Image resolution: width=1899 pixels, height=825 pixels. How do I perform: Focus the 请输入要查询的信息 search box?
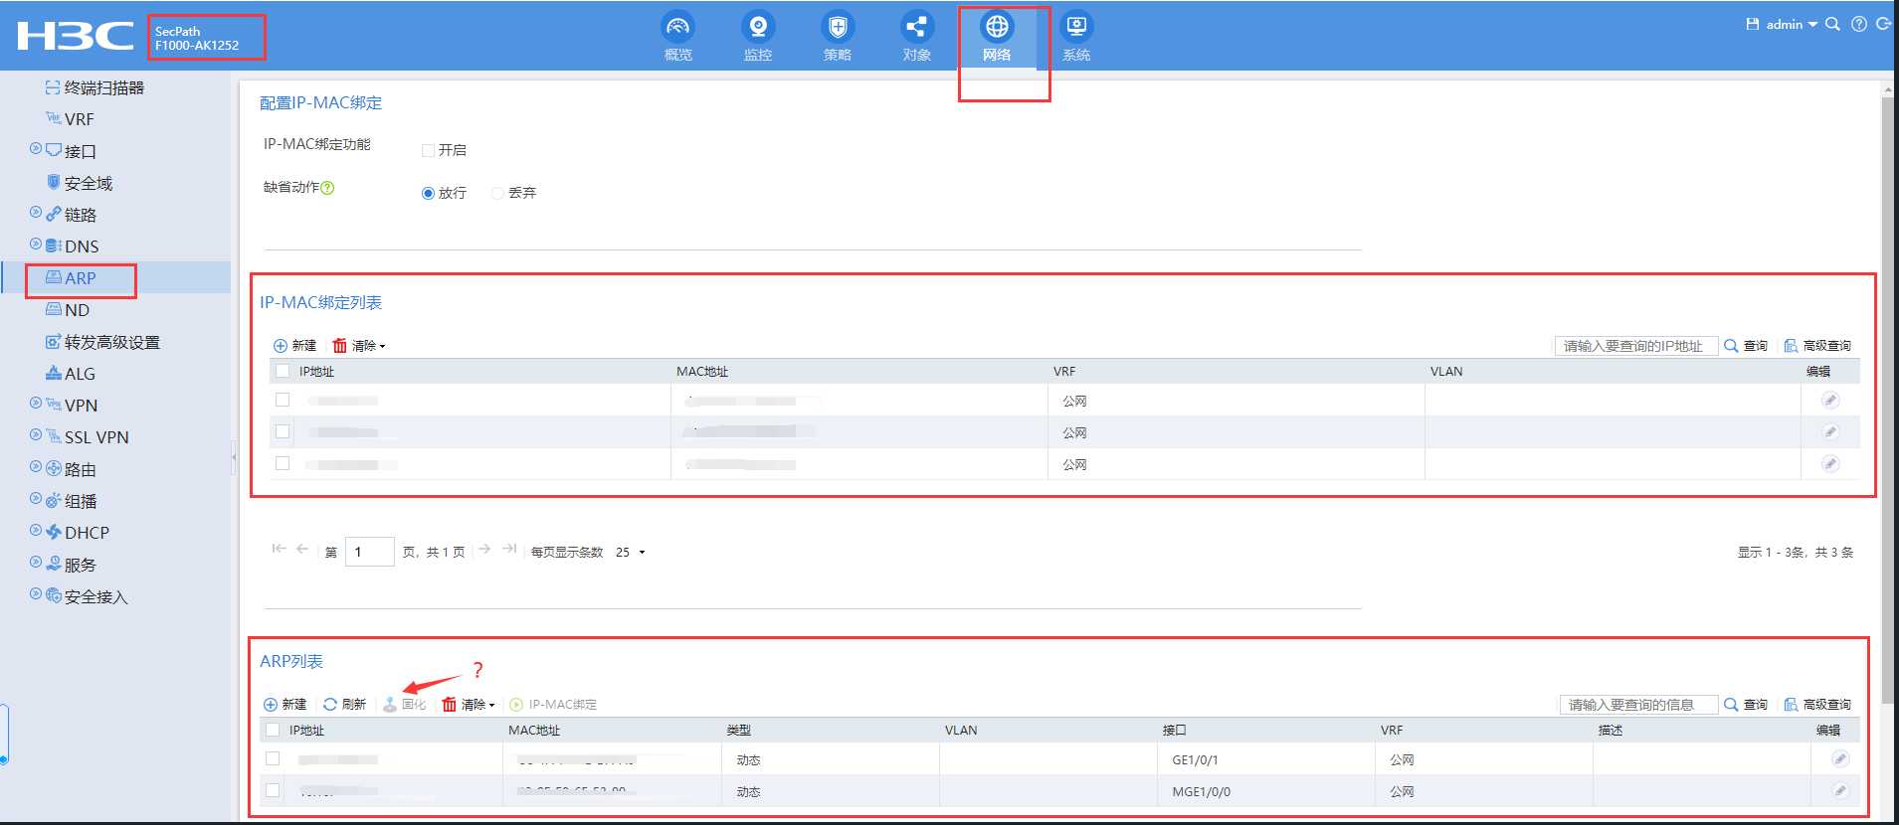(1638, 705)
